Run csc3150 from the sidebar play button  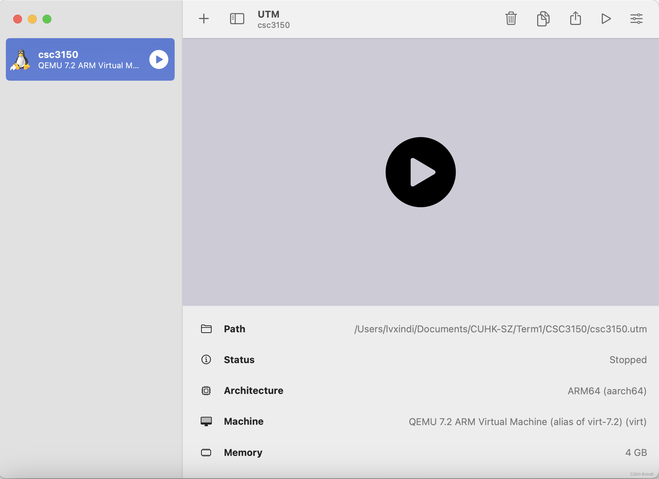click(159, 59)
